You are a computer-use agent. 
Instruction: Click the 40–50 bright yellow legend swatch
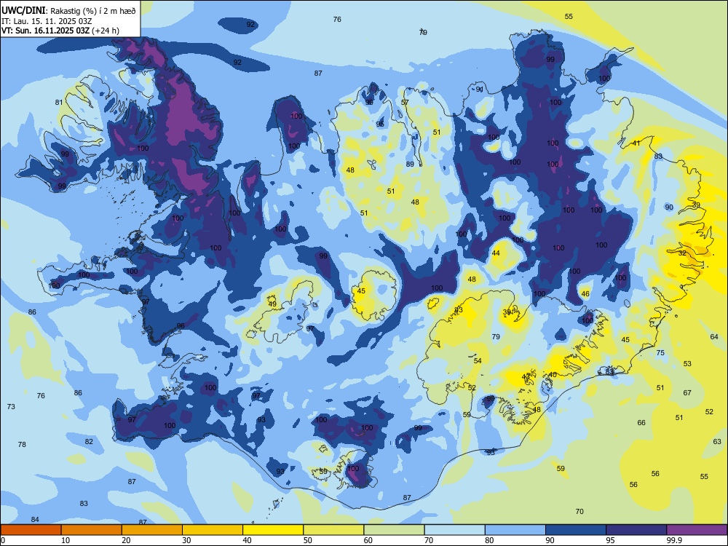click(273, 530)
